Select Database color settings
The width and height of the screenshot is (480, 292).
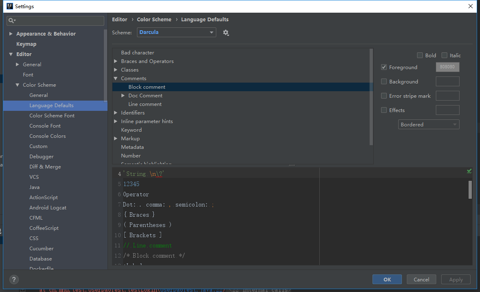(40, 258)
